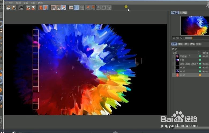Click the clapperboard render icon
Viewport: 209px width, 133px height.
click(21, 8)
